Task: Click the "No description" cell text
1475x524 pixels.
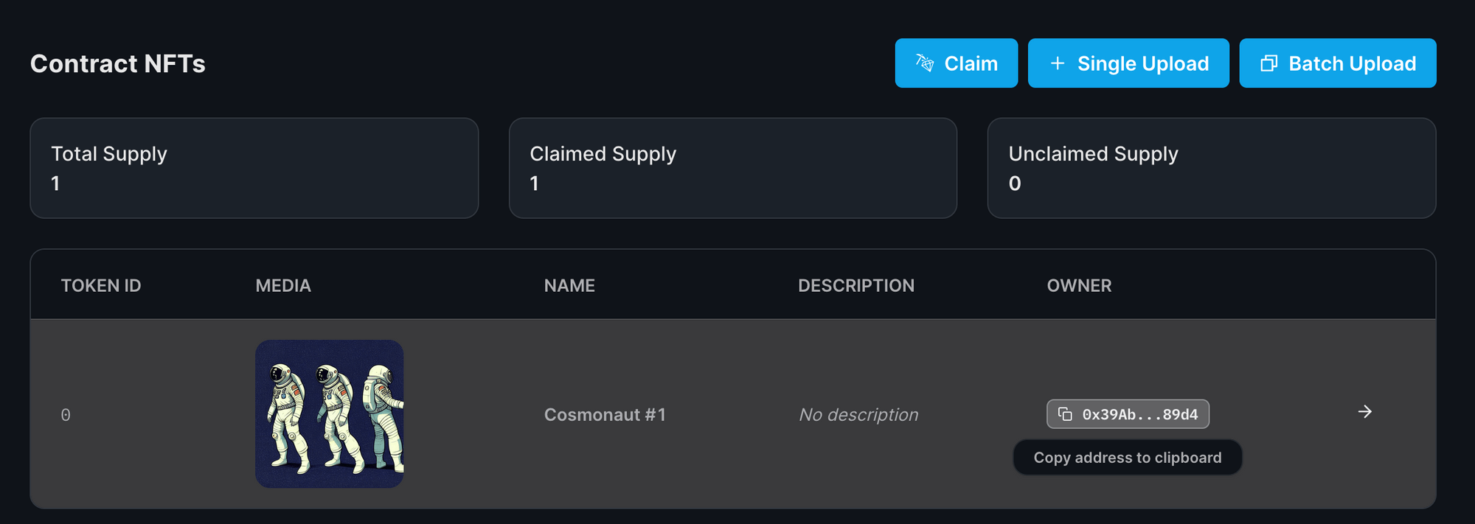Action: (858, 415)
